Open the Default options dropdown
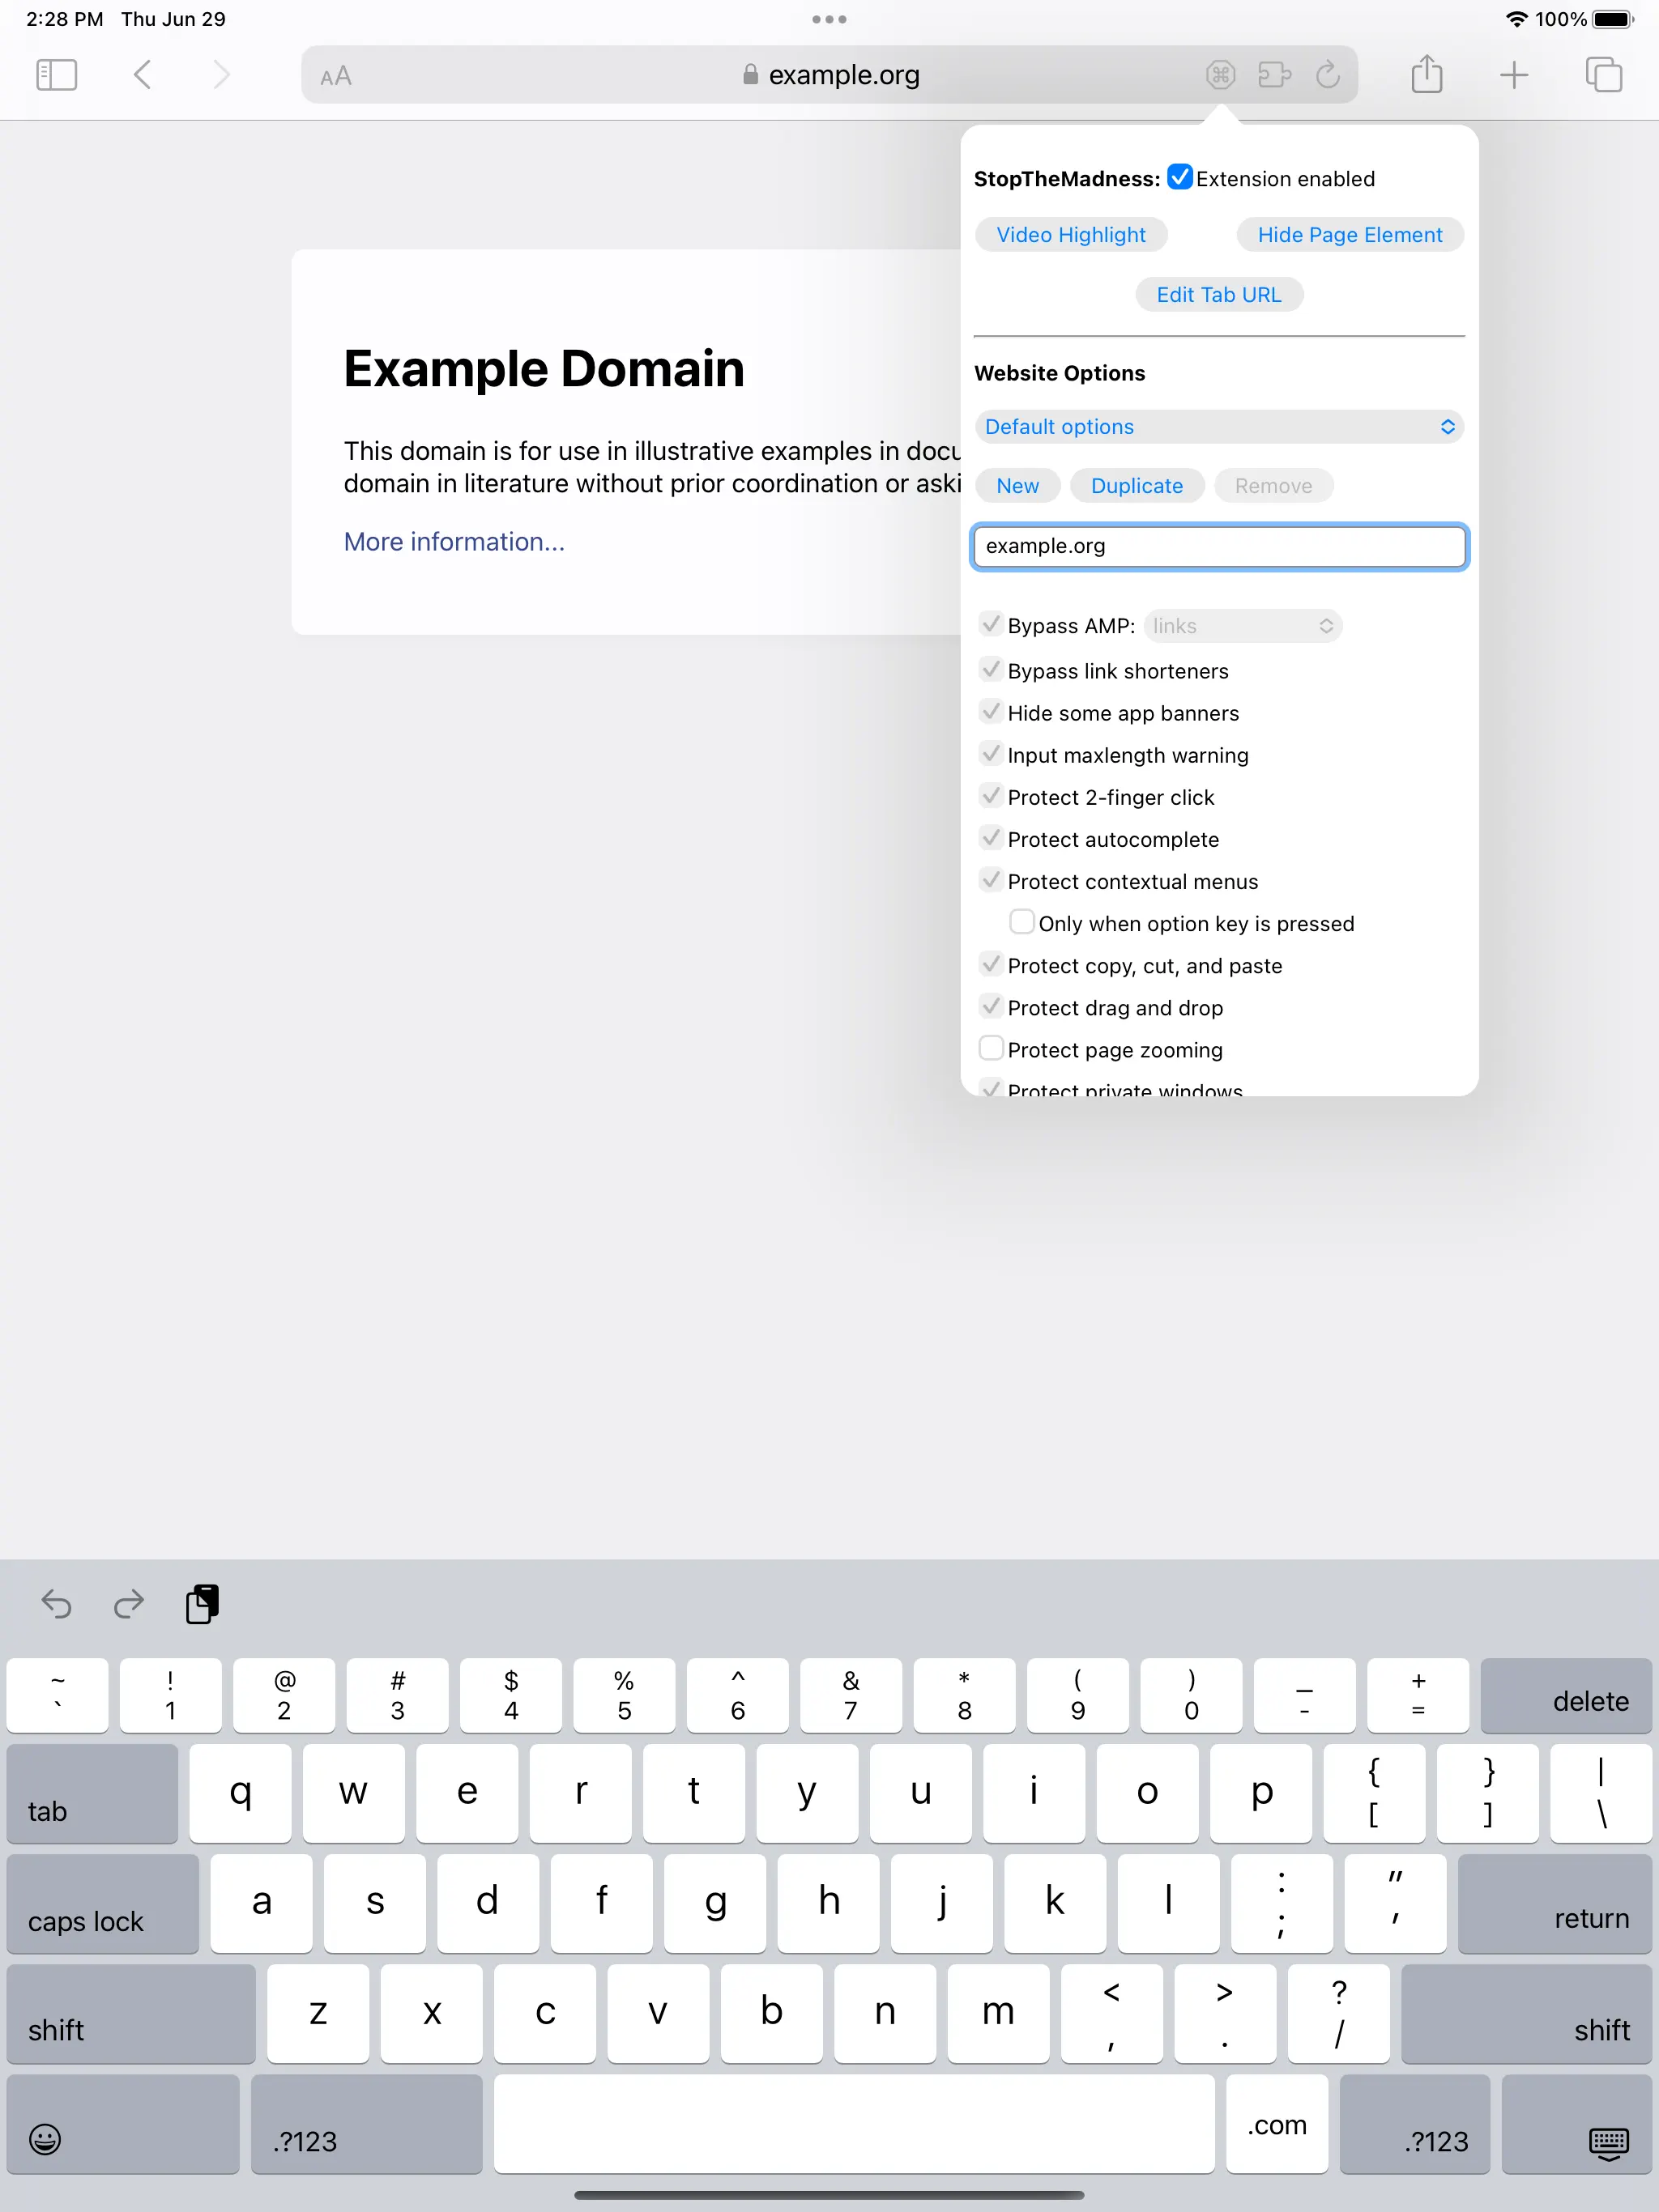 click(x=1219, y=427)
